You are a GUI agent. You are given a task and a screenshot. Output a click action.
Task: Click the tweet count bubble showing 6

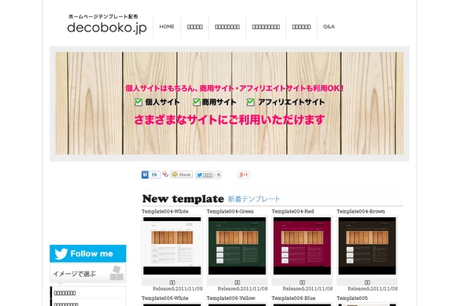click(218, 175)
